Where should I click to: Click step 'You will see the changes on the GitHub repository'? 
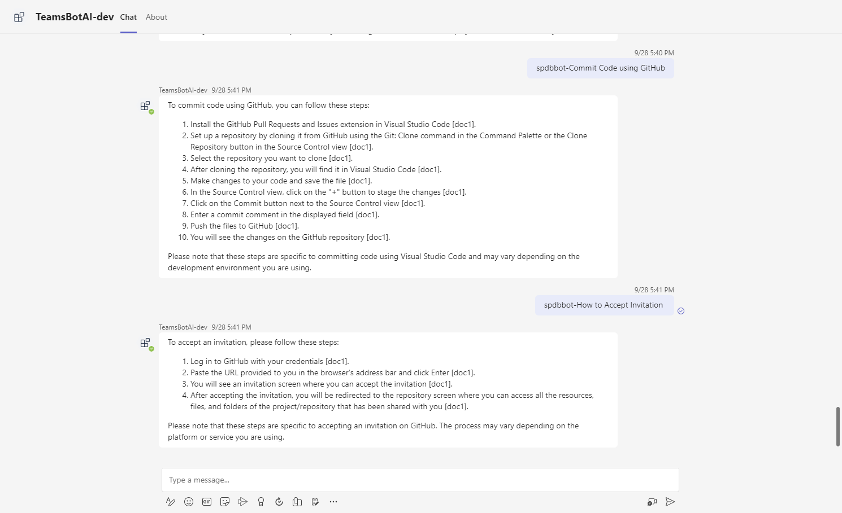coord(290,237)
